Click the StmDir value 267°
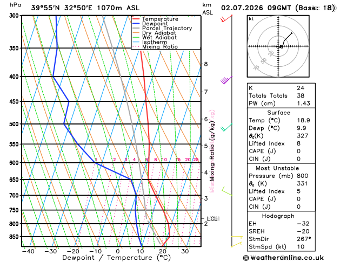This screenshot has width=340, height=262. tap(304, 239)
